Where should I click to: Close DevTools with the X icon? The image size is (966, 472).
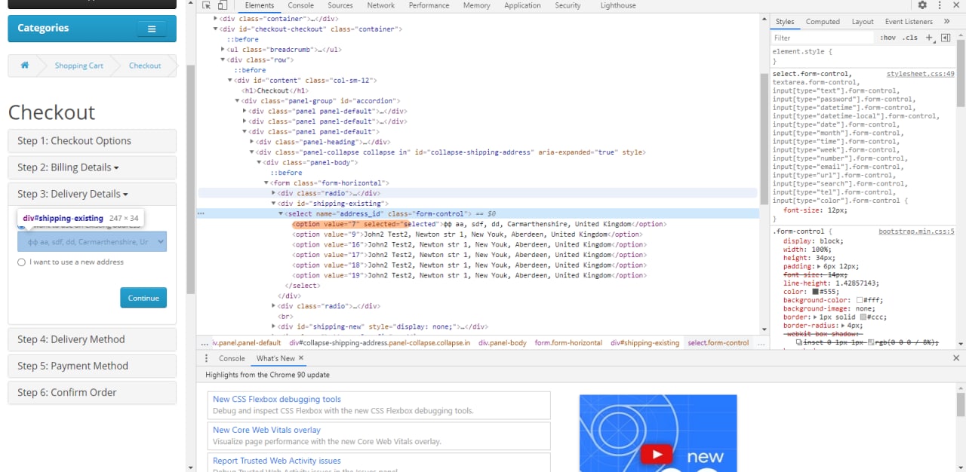coord(957,5)
